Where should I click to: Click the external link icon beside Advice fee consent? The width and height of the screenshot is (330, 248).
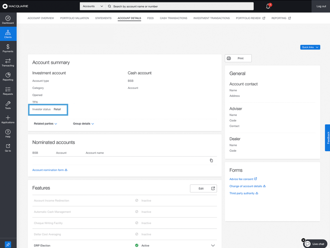tap(255, 179)
